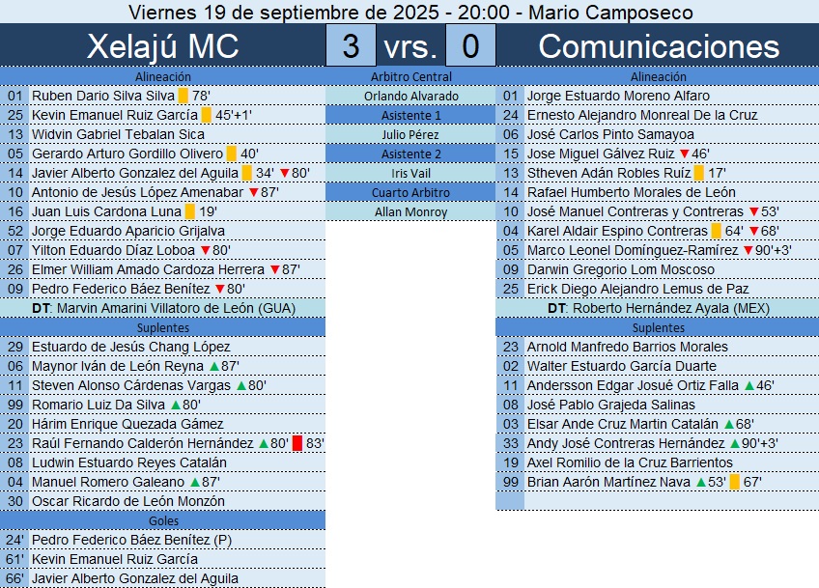Select the Xelajú MC team name header
This screenshot has width=819, height=588.
(x=162, y=46)
